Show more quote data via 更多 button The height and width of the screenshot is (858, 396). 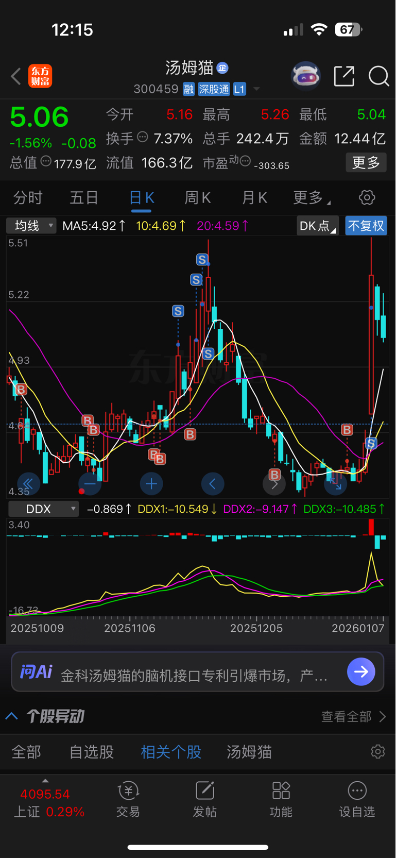366,163
